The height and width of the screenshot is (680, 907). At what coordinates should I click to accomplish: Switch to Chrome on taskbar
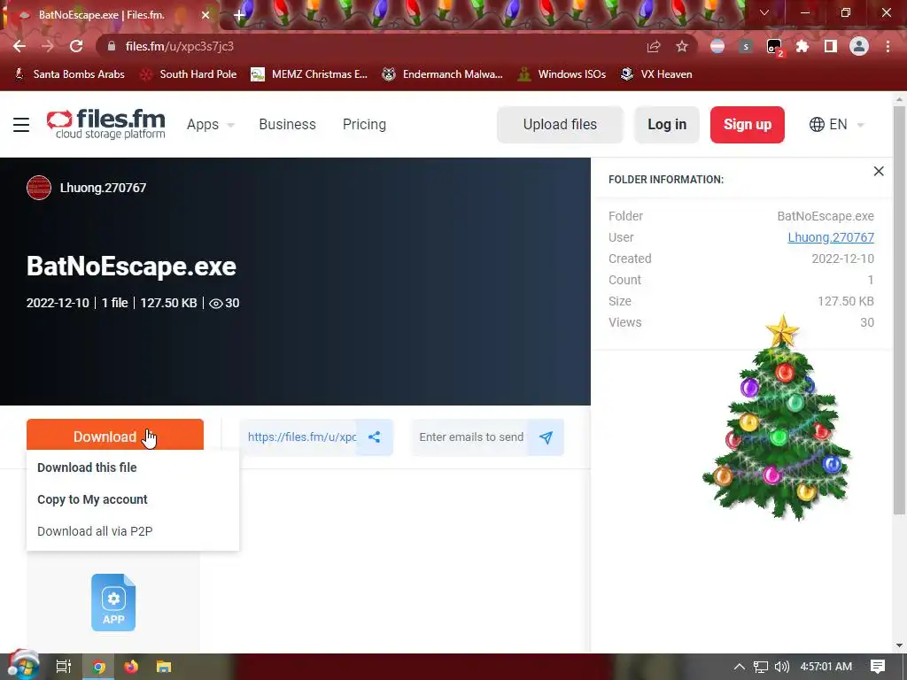coord(98,667)
